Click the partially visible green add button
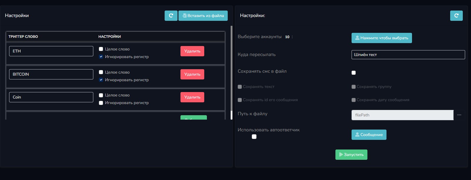The width and height of the screenshot is (471, 180). [x=193, y=118]
